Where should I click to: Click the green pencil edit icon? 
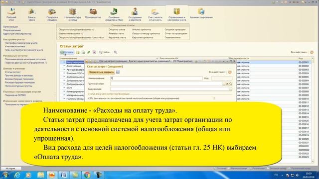click(89, 52)
